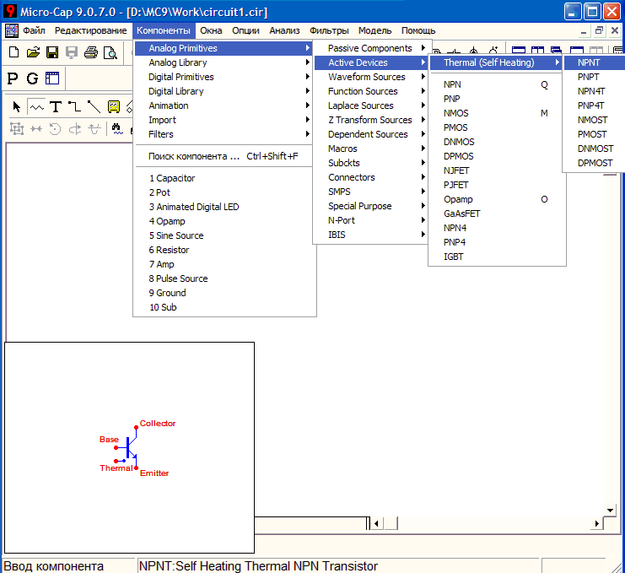Viewport: 625px width, 573px height.
Task: Expand the Passive Components submenu
Action: pos(371,48)
